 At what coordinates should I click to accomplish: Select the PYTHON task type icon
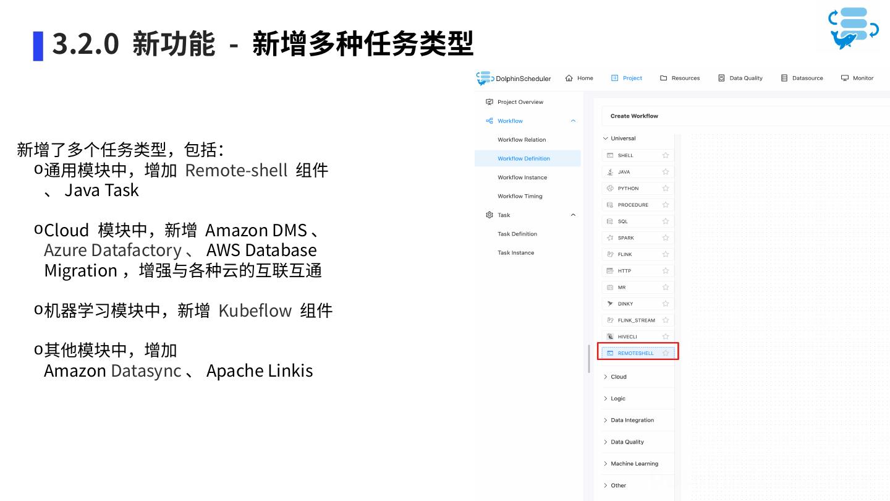610,189
